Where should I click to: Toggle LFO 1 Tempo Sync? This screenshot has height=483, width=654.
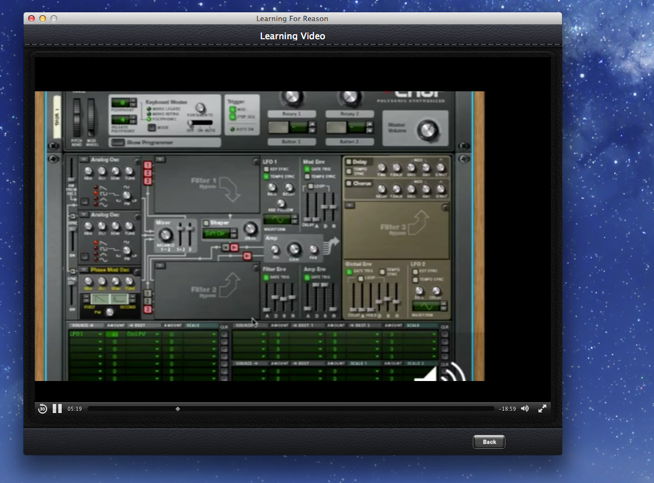266,177
